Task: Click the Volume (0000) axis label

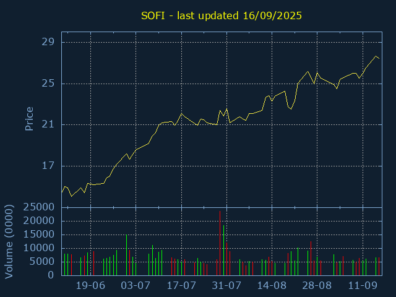Action: 9,242
